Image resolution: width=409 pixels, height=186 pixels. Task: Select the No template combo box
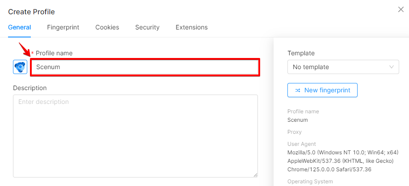[343, 67]
